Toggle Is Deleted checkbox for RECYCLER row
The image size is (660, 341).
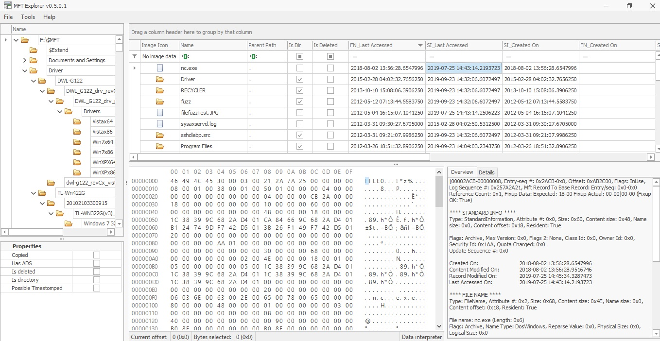tap(330, 90)
